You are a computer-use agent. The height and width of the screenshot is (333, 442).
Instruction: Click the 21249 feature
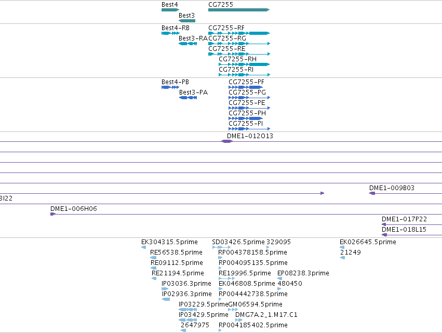[343, 258]
